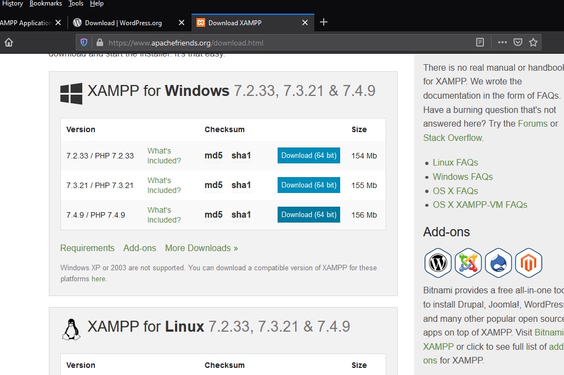Open the More Downloads link
This screenshot has height=375, width=564.
[201, 248]
